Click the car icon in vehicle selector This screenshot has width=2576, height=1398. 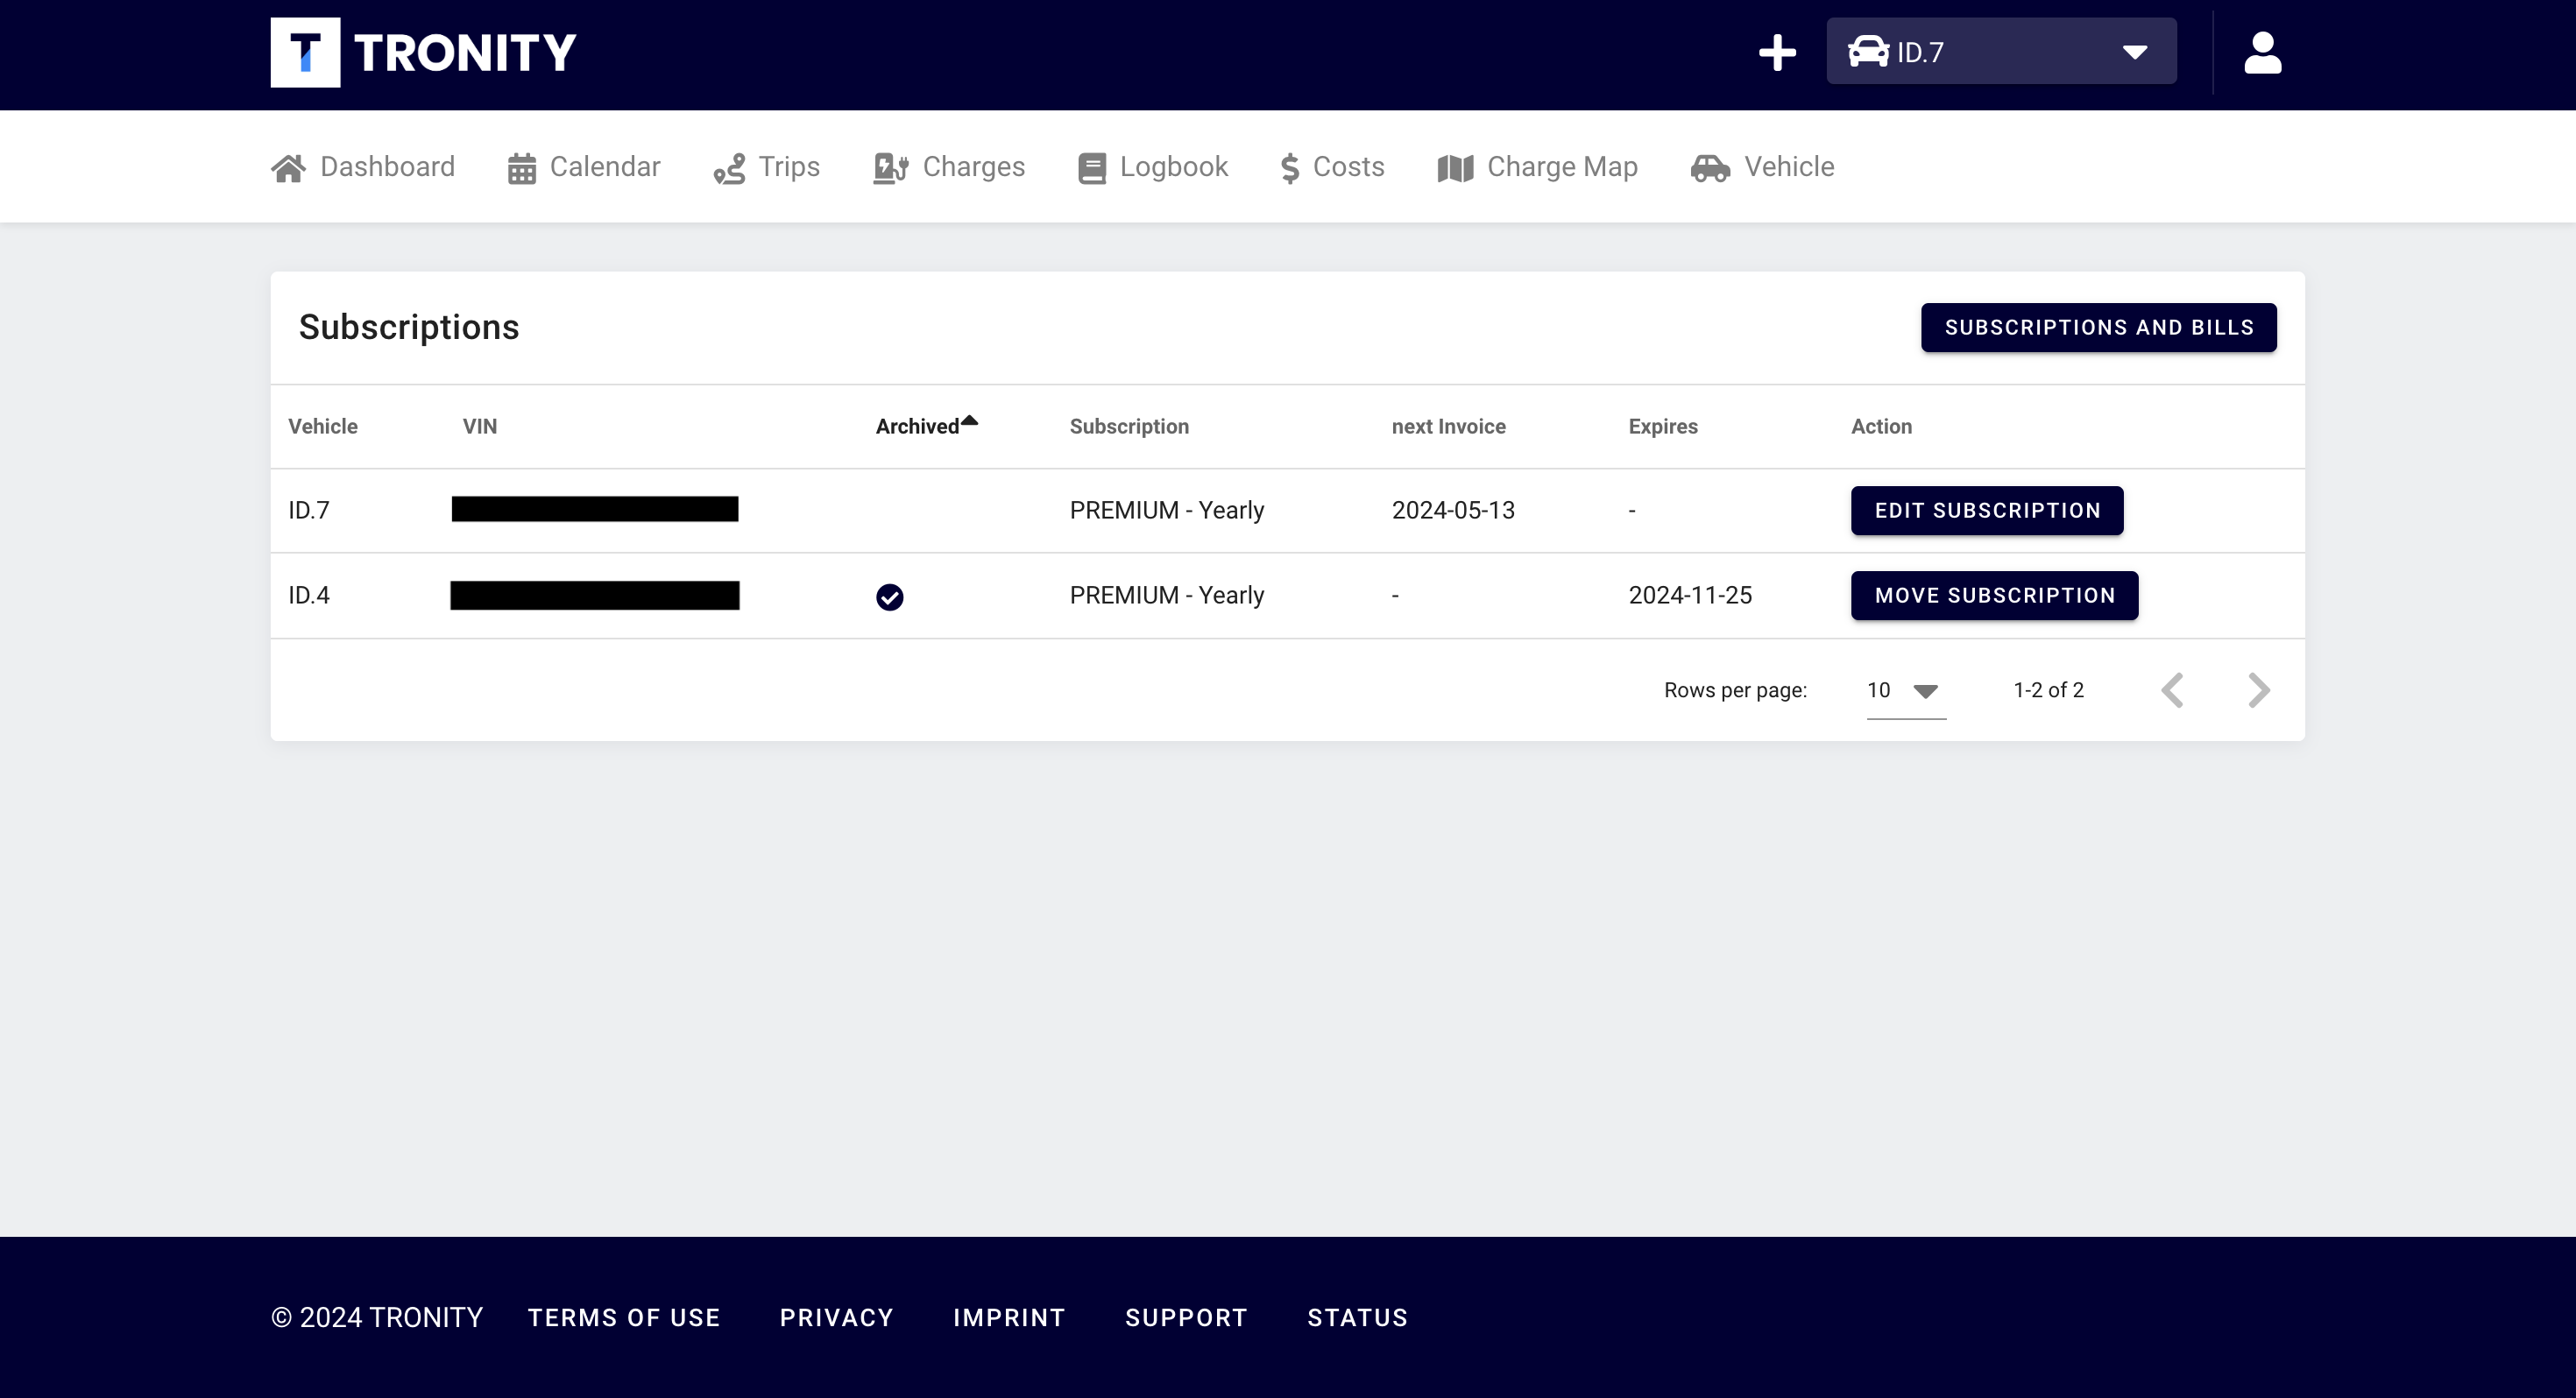1867,51
